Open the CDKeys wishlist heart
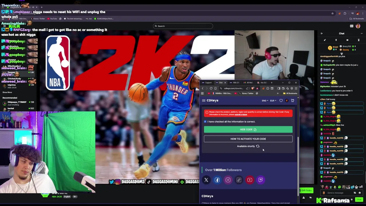Viewport: 366px width, 206px height. point(281,100)
